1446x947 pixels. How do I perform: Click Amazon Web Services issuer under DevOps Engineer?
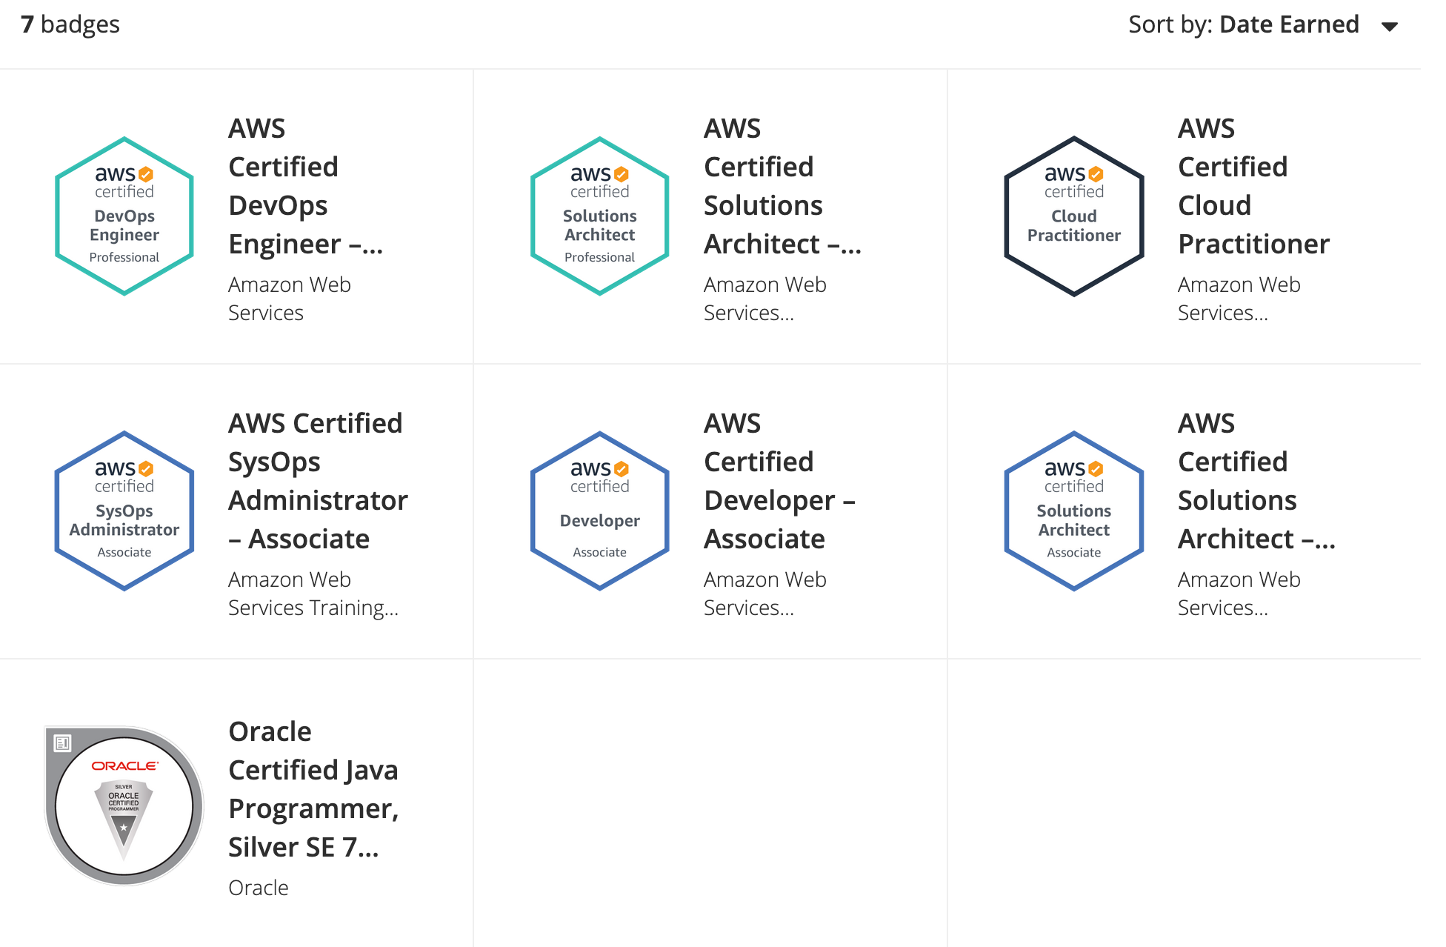(x=290, y=299)
